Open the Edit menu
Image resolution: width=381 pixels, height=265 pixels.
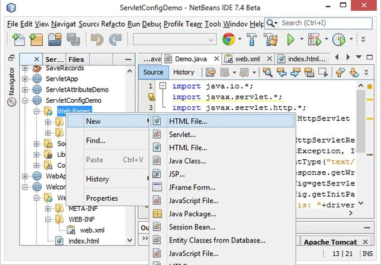pyautogui.click(x=26, y=24)
